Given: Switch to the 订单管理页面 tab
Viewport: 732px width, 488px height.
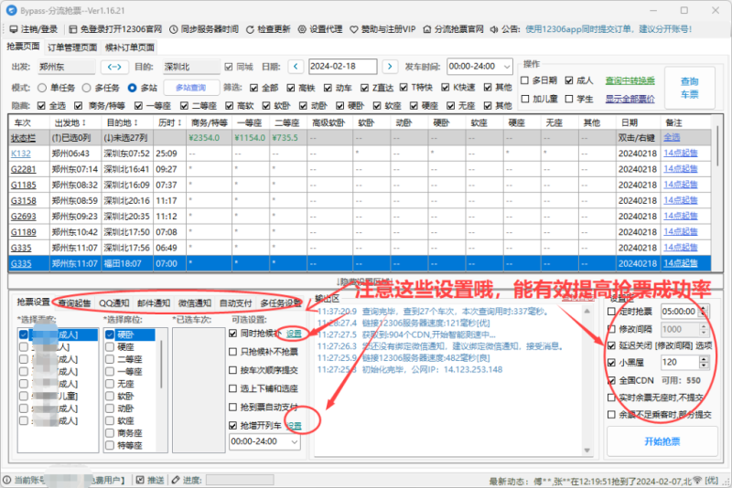Looking at the screenshot, I should coord(71,47).
